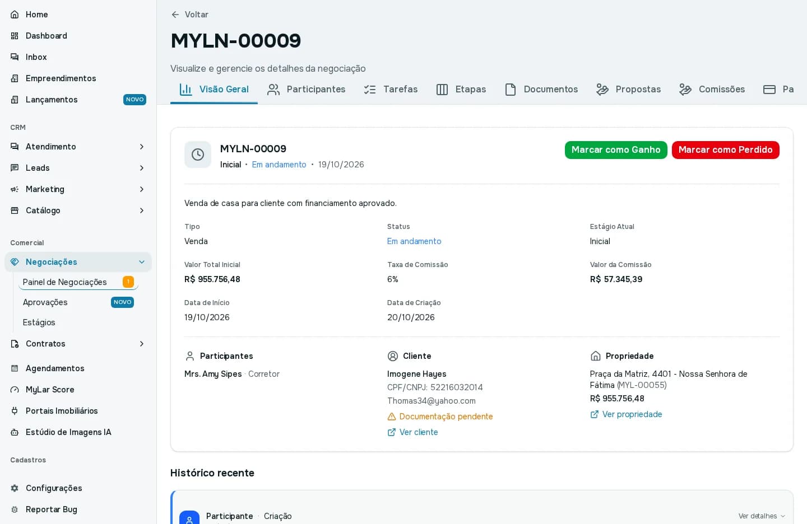The width and height of the screenshot is (807, 524).
Task: Go to the Etapas tab
Action: click(461, 90)
